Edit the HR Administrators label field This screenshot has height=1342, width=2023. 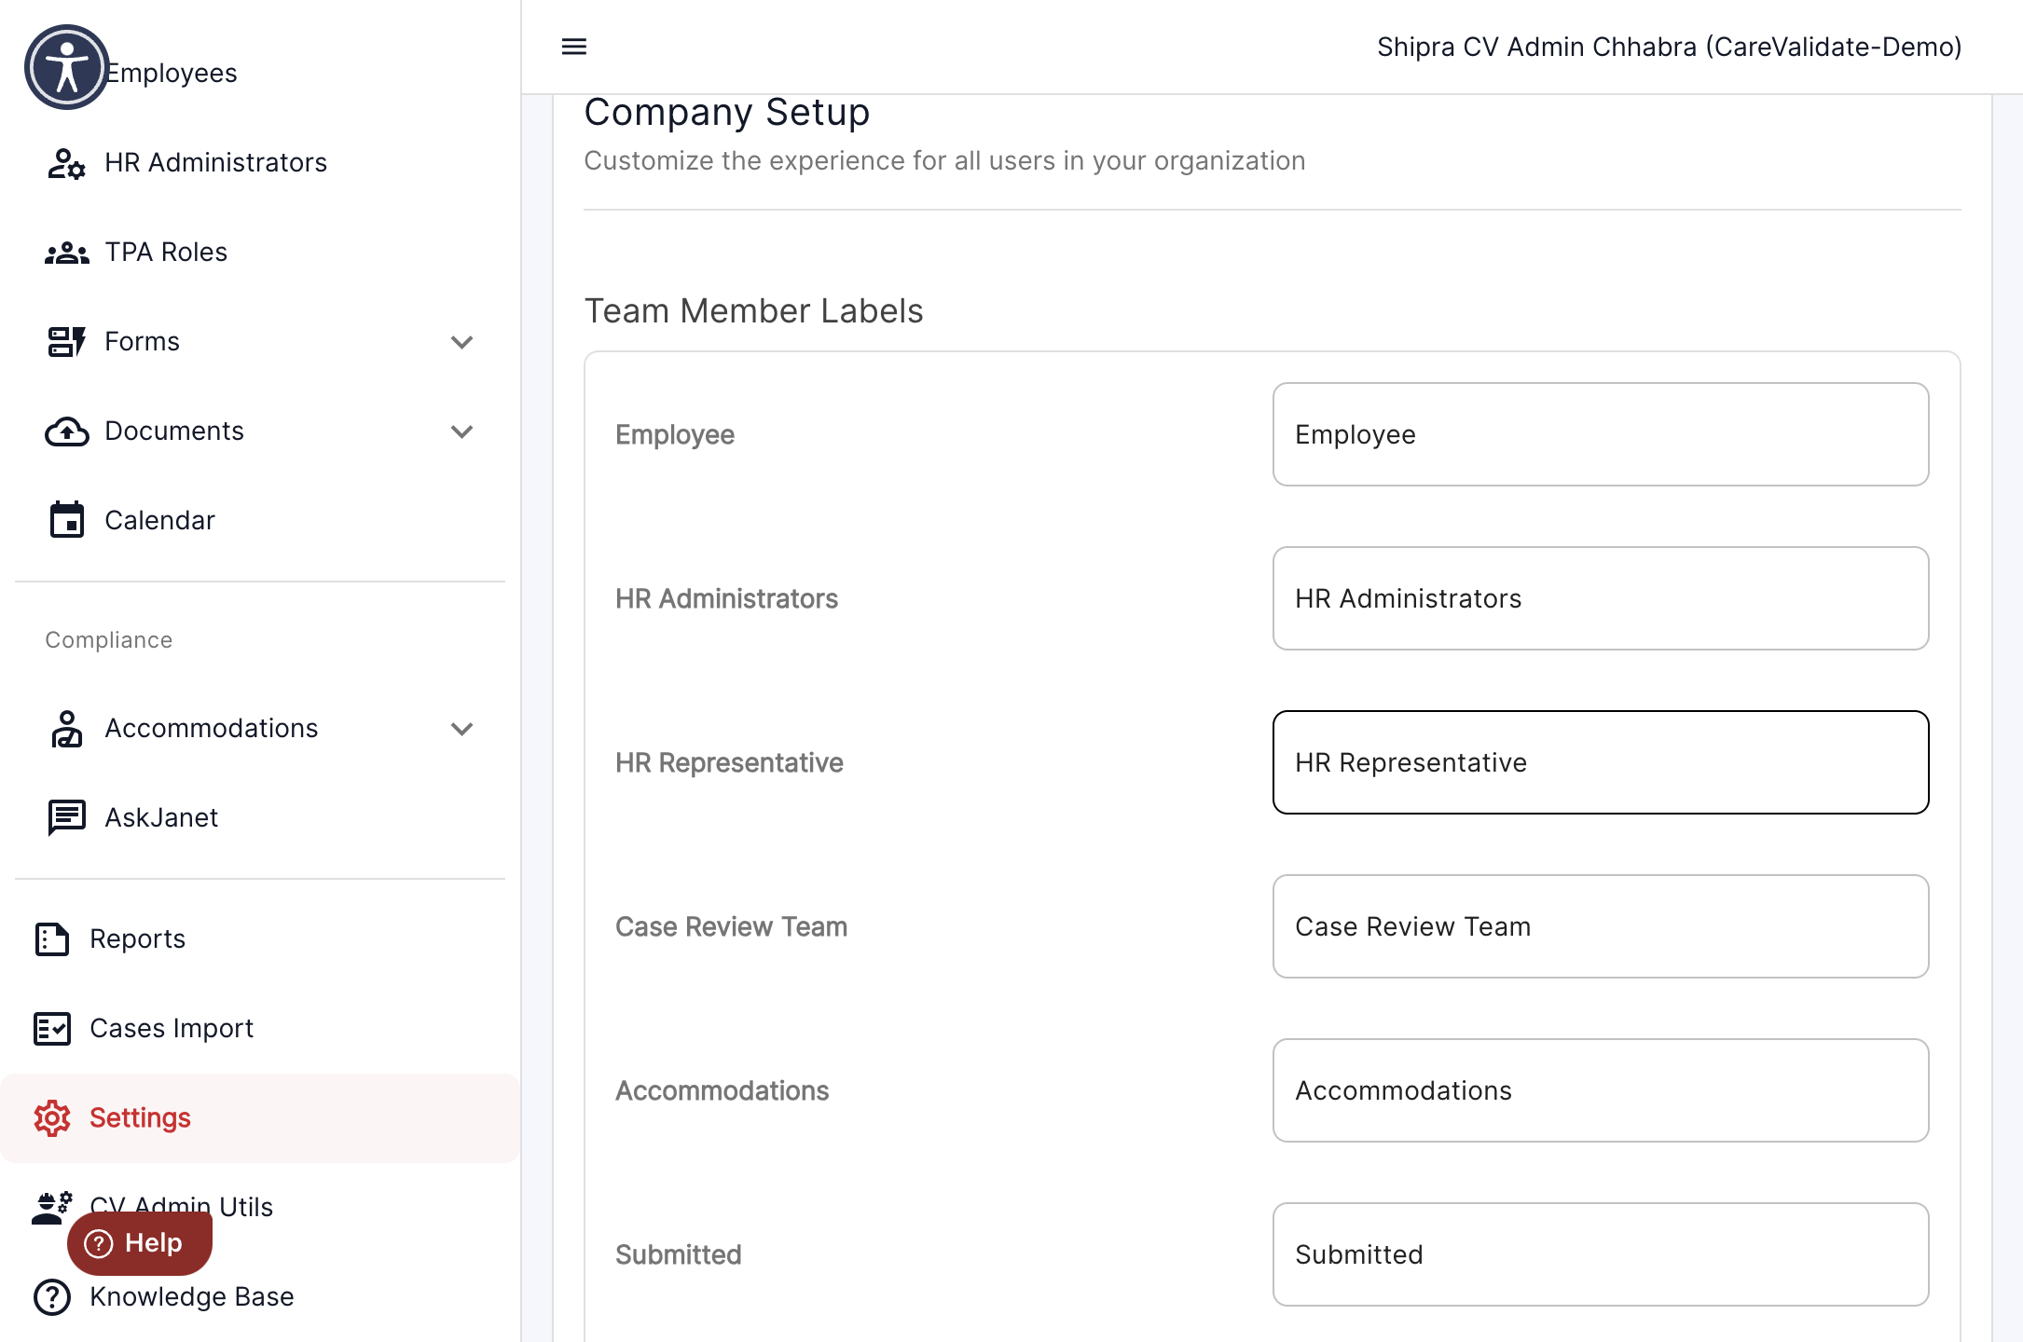(1601, 598)
